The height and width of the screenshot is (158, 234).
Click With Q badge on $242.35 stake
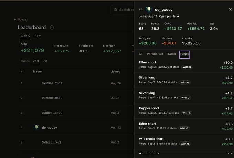(187, 67)
